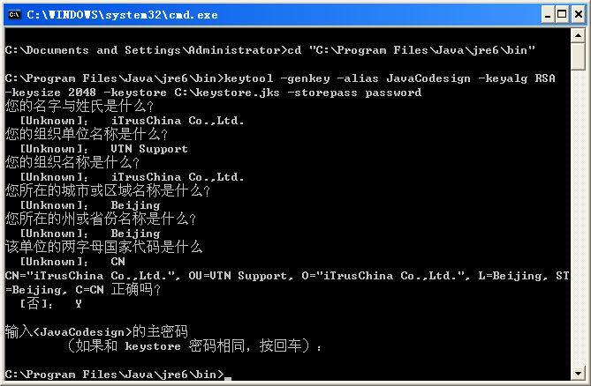The width and height of the screenshot is (591, 386).
Task: Click the CN country code answer
Action: [x=118, y=262]
